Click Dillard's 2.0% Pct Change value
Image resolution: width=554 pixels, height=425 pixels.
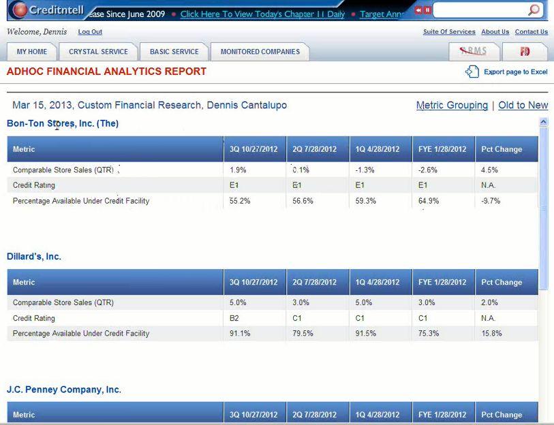[489, 302]
